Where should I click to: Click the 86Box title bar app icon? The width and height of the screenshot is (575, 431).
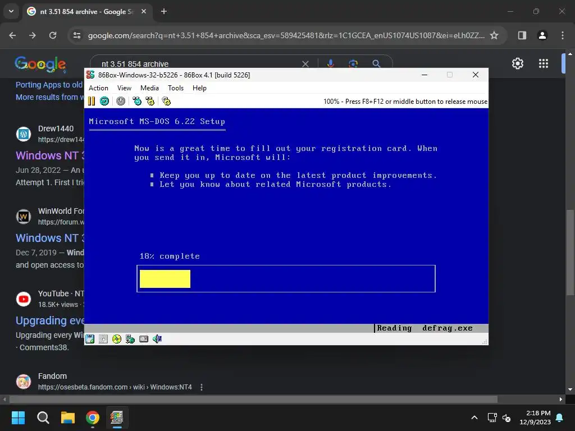(90, 75)
